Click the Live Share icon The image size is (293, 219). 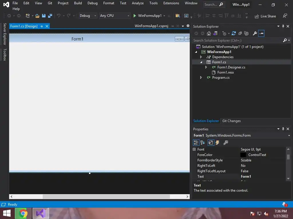(257, 16)
